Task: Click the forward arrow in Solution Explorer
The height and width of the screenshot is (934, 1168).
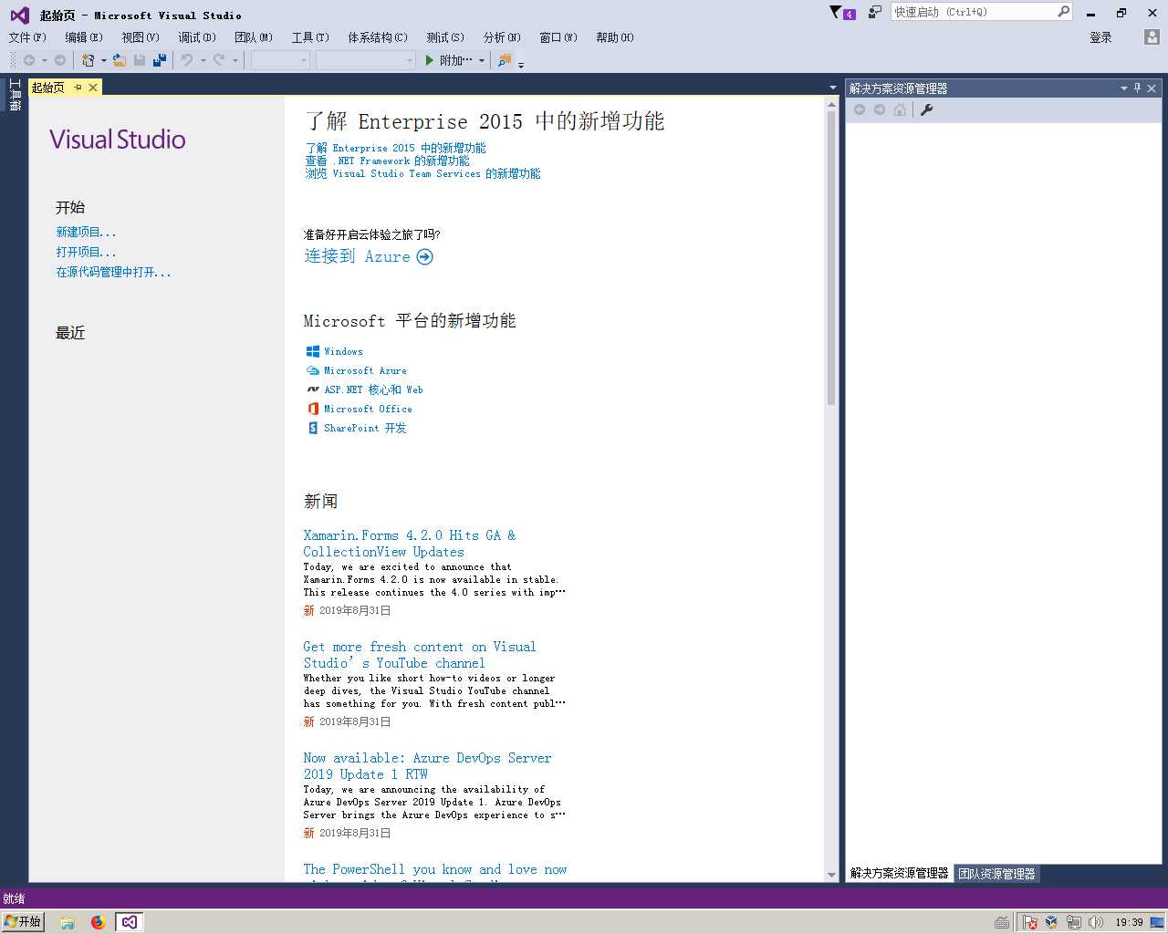Action: (880, 109)
